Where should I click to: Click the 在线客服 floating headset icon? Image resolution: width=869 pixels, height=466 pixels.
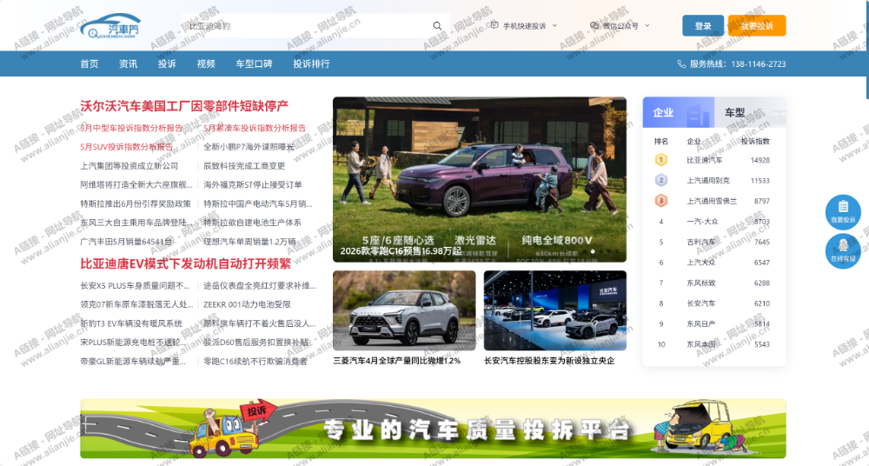(842, 250)
